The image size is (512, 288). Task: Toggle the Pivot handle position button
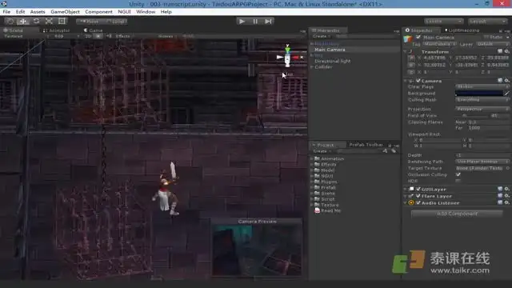click(89, 22)
